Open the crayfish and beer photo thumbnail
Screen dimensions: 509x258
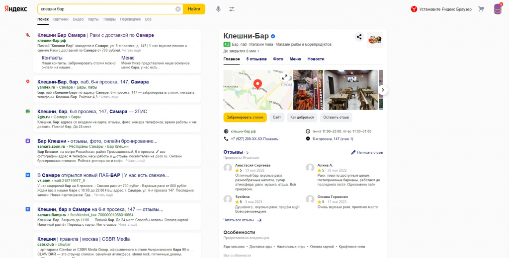[308, 90]
